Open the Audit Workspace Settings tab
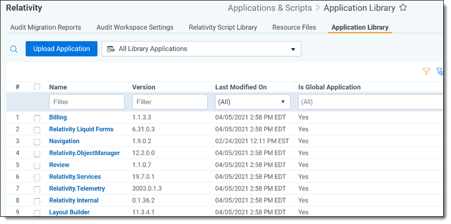 tap(135, 27)
